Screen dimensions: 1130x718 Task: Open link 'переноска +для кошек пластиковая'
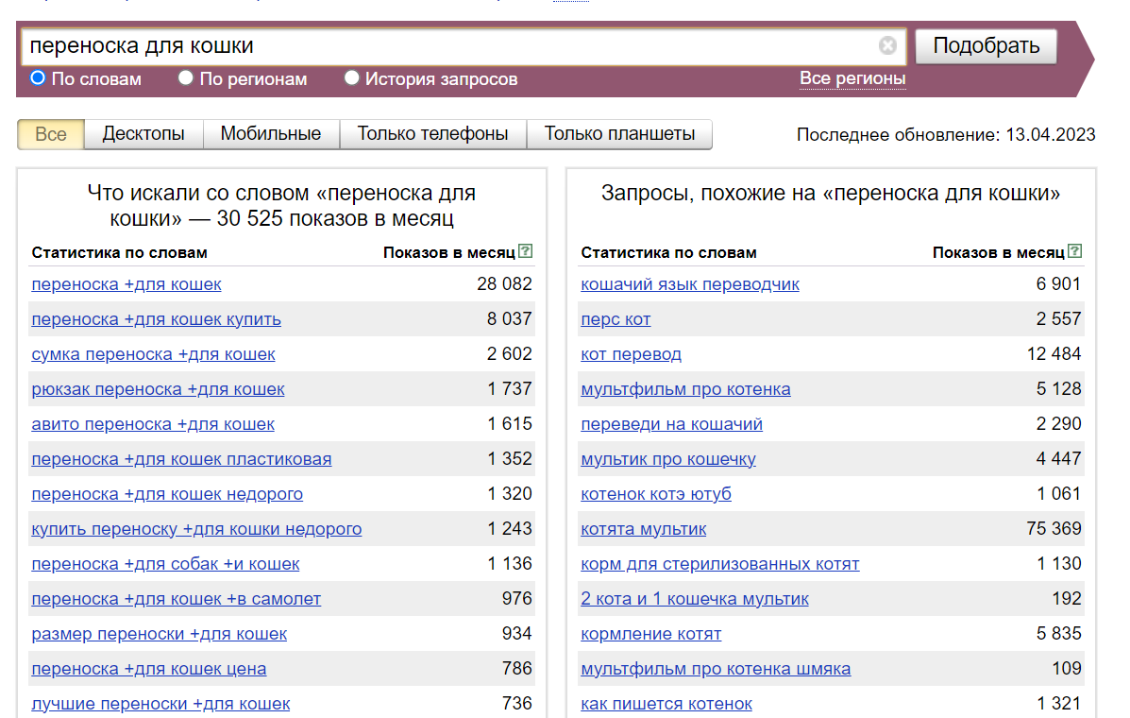point(181,459)
